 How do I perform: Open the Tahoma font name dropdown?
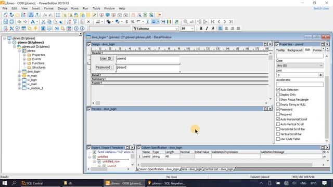[x=176, y=29]
